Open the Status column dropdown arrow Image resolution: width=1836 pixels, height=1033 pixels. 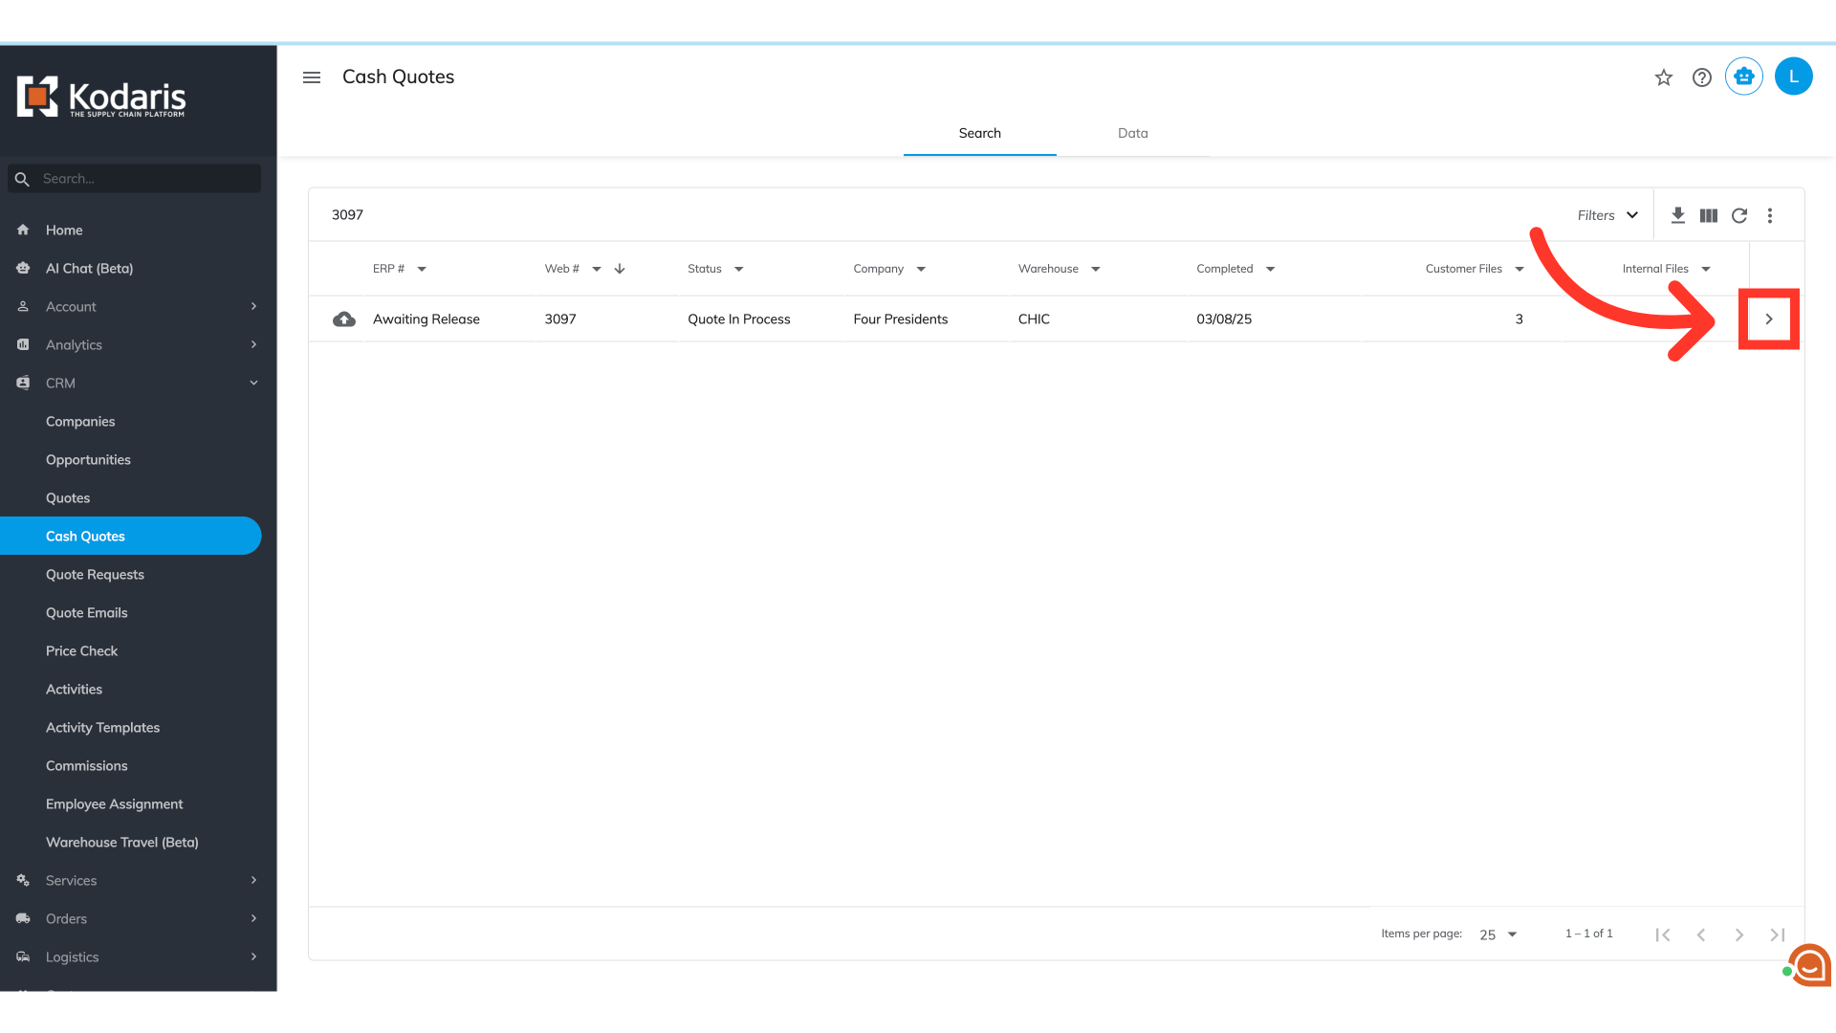coord(739,269)
